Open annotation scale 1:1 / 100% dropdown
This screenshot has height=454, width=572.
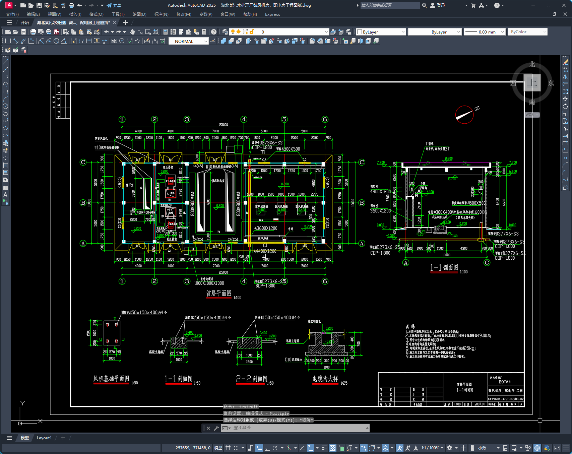(432, 448)
